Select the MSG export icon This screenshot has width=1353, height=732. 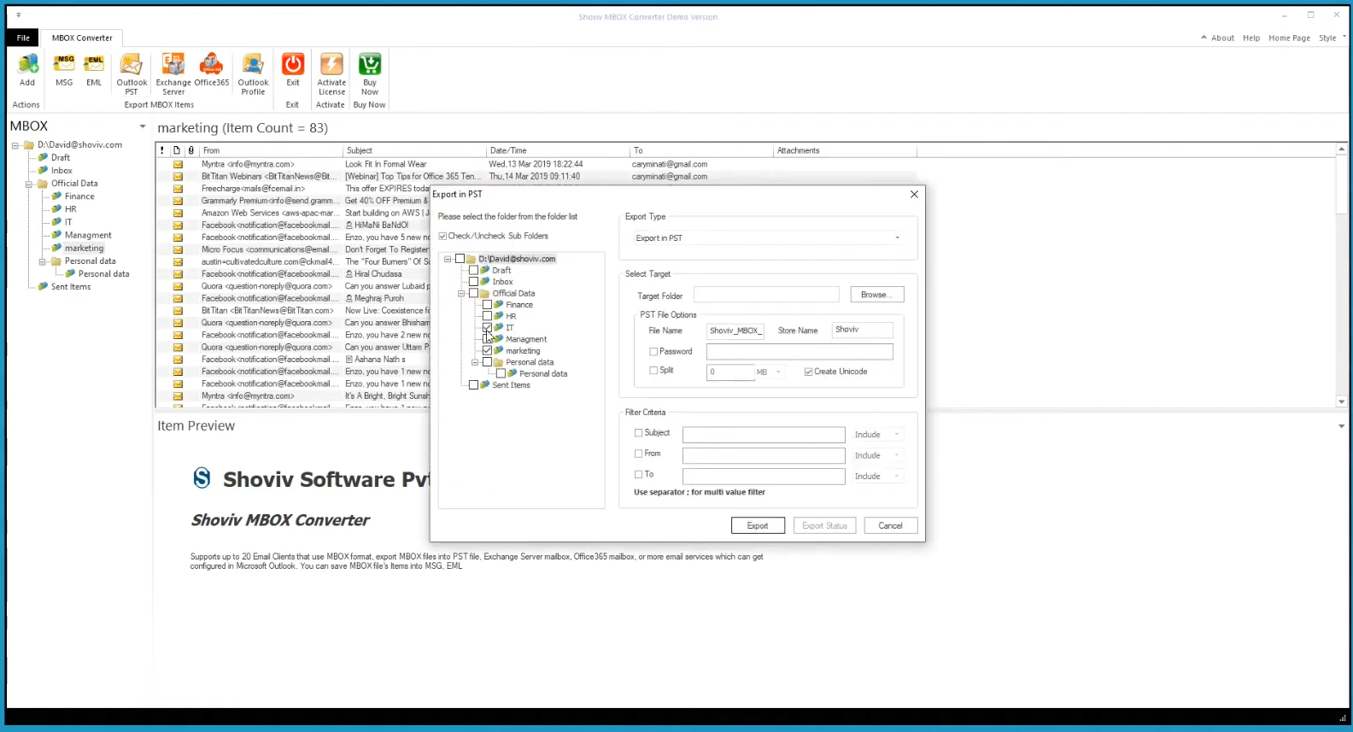[64, 65]
